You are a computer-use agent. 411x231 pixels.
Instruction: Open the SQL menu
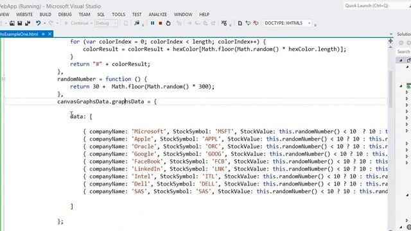pos(101,14)
